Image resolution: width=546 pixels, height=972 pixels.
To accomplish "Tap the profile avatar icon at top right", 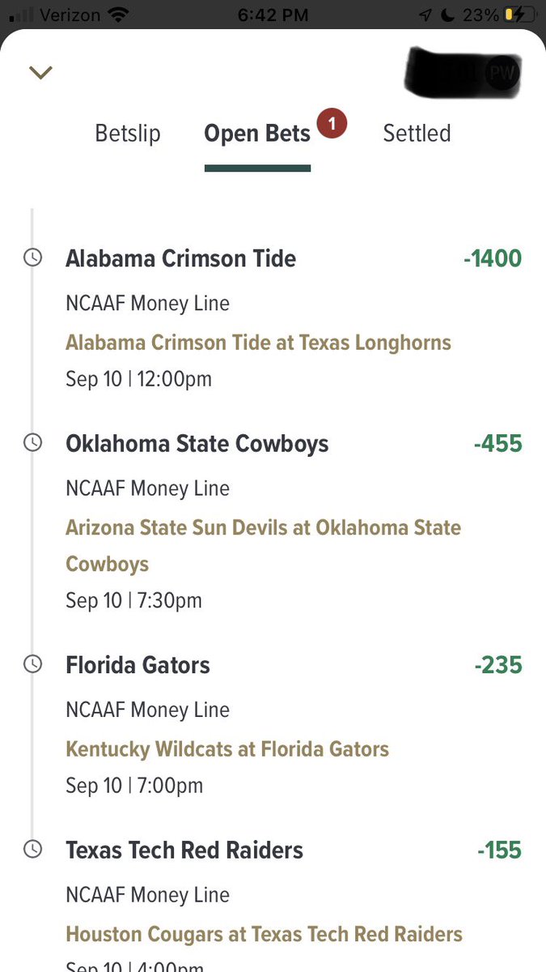I will (502, 73).
